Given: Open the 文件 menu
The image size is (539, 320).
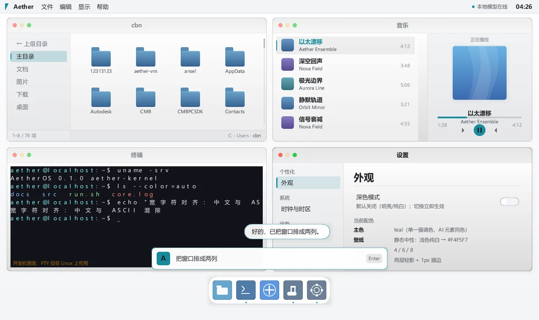Looking at the screenshot, I should 47,7.
